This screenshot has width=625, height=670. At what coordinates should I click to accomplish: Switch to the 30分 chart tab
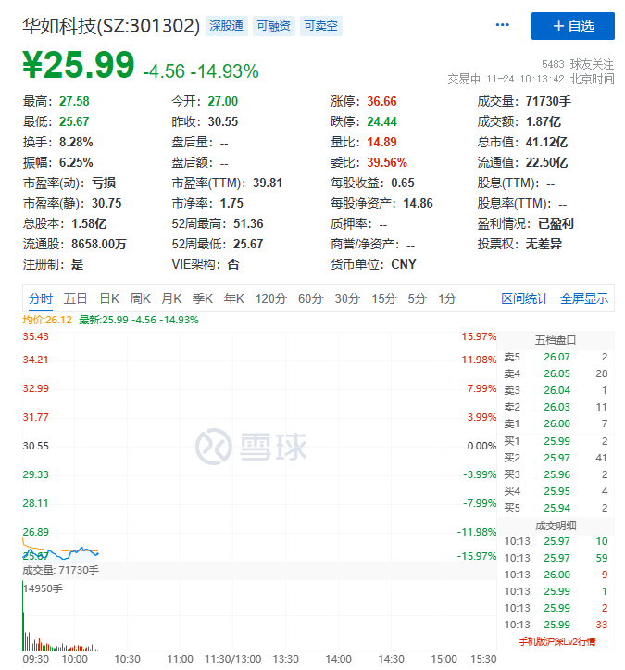[347, 298]
